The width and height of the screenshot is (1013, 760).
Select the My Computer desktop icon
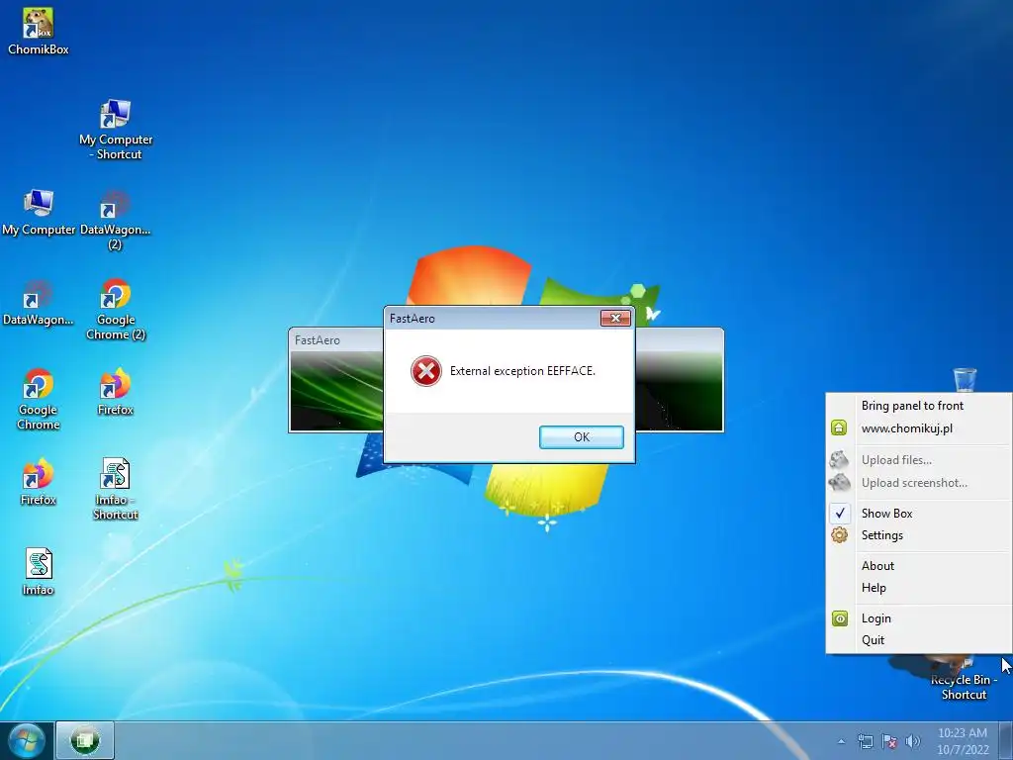tap(39, 212)
